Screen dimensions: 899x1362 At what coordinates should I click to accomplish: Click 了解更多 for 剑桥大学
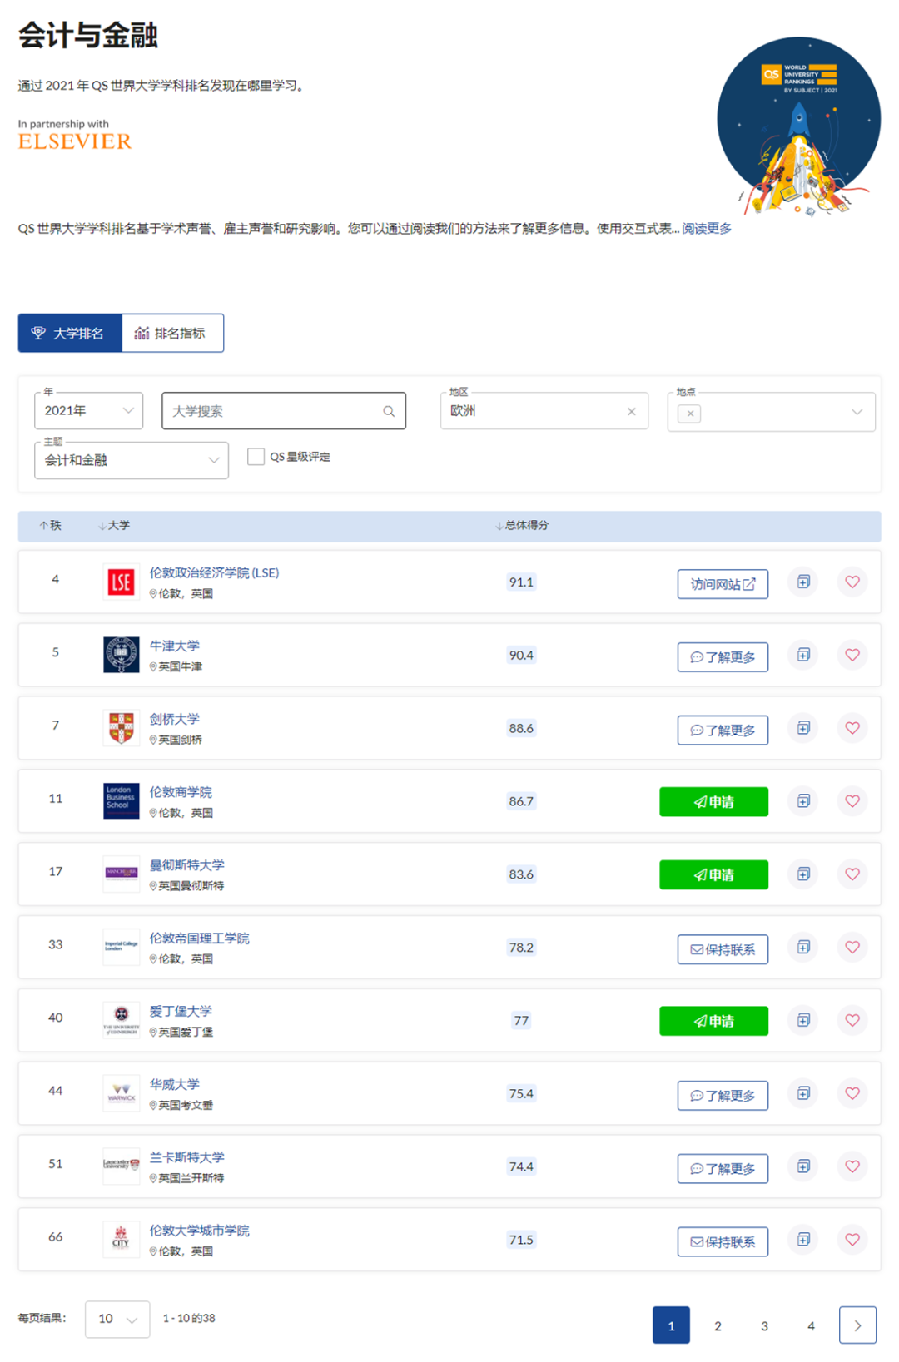723,731
